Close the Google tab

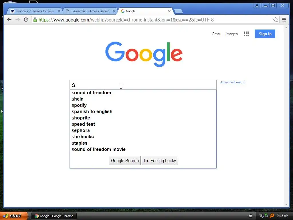pyautogui.click(x=169, y=11)
